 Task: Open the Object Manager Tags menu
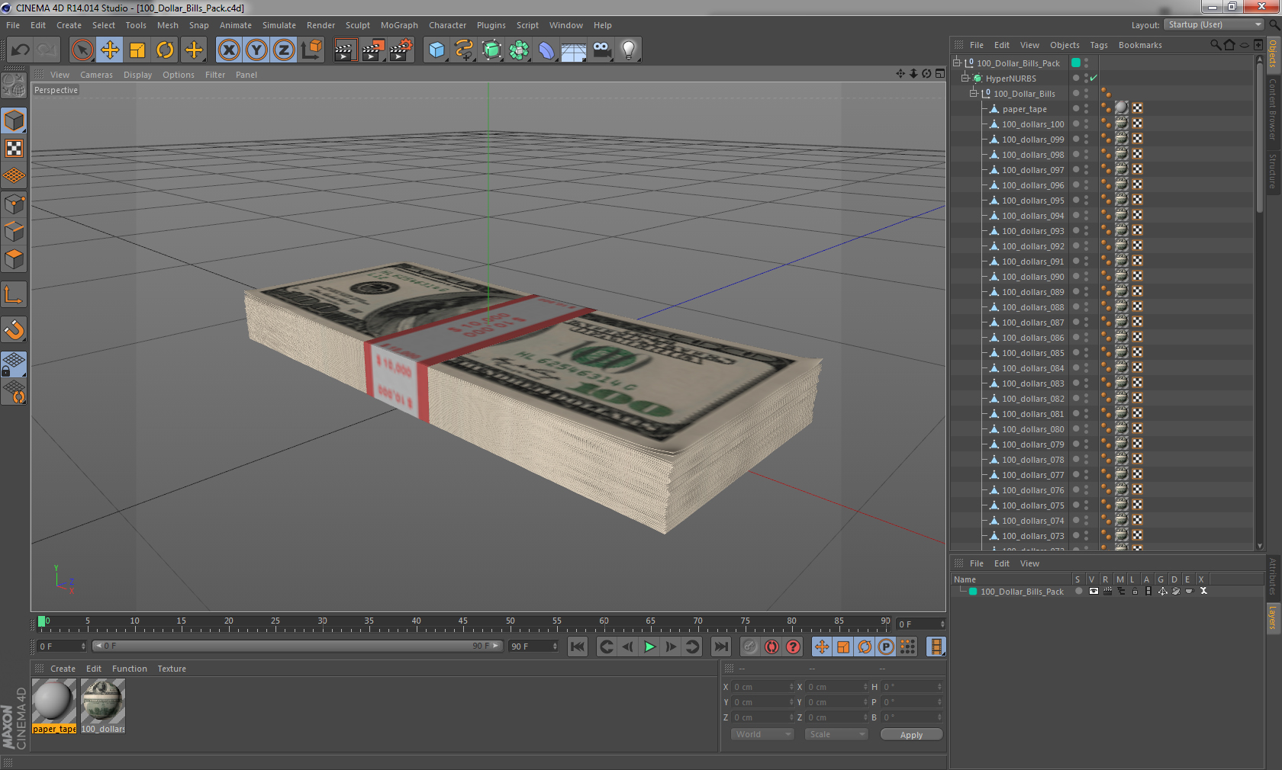coord(1099,45)
